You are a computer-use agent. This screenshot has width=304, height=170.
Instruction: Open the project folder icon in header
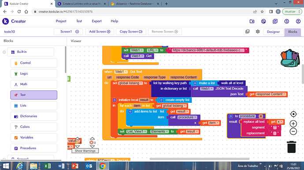pyautogui.click(x=252, y=21)
